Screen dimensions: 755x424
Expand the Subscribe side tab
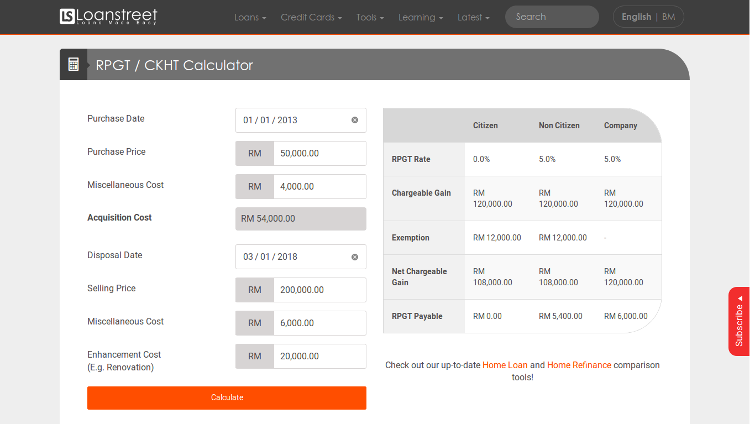coord(739,322)
